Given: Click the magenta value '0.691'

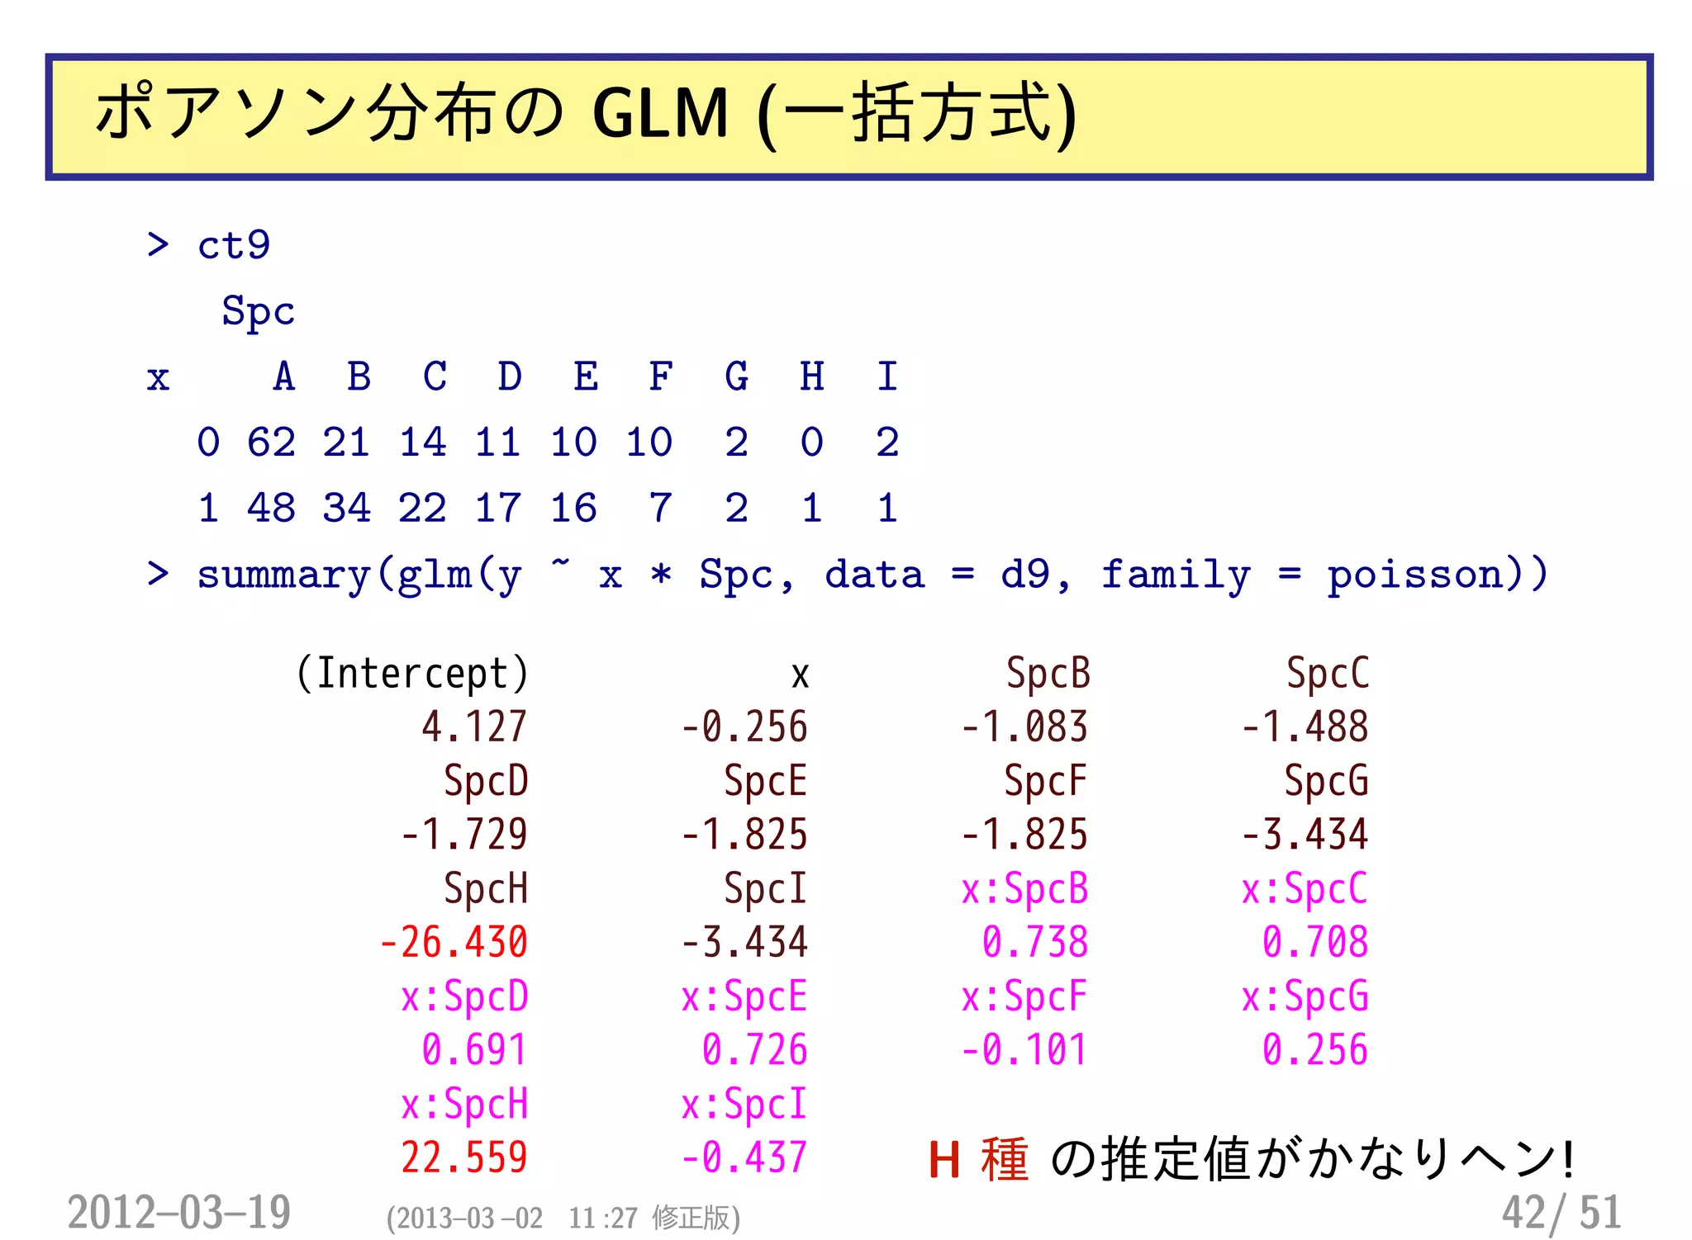Looking at the screenshot, I should coord(474,1050).
